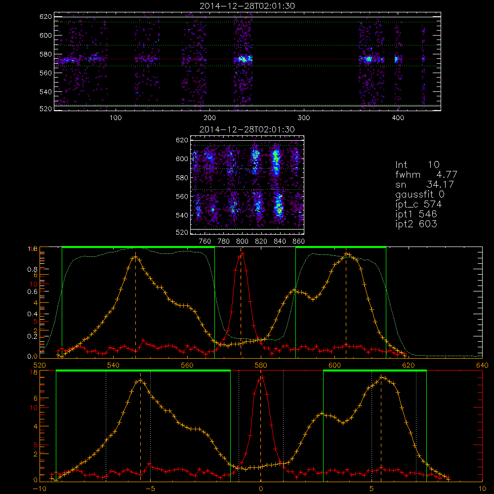Click x-axis tick 0 on bottom plot
494x494 pixels.
260,489
